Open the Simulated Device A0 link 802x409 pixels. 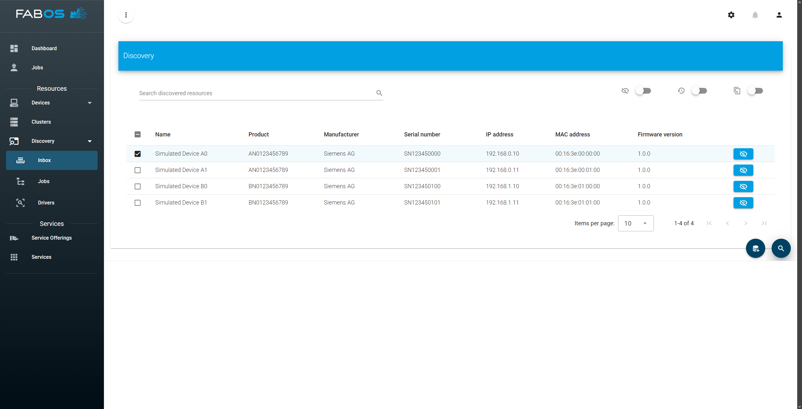(x=181, y=154)
